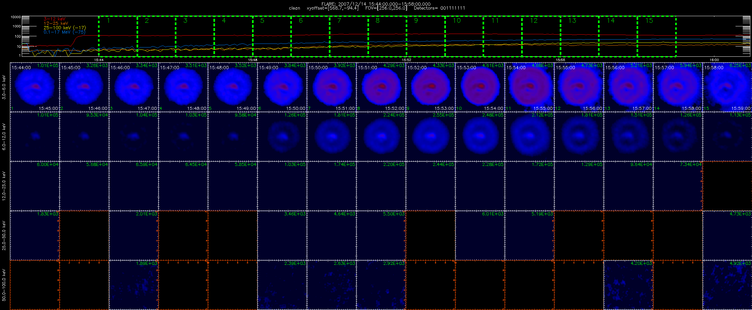Select time interval 10 on the light curve

coord(464,36)
